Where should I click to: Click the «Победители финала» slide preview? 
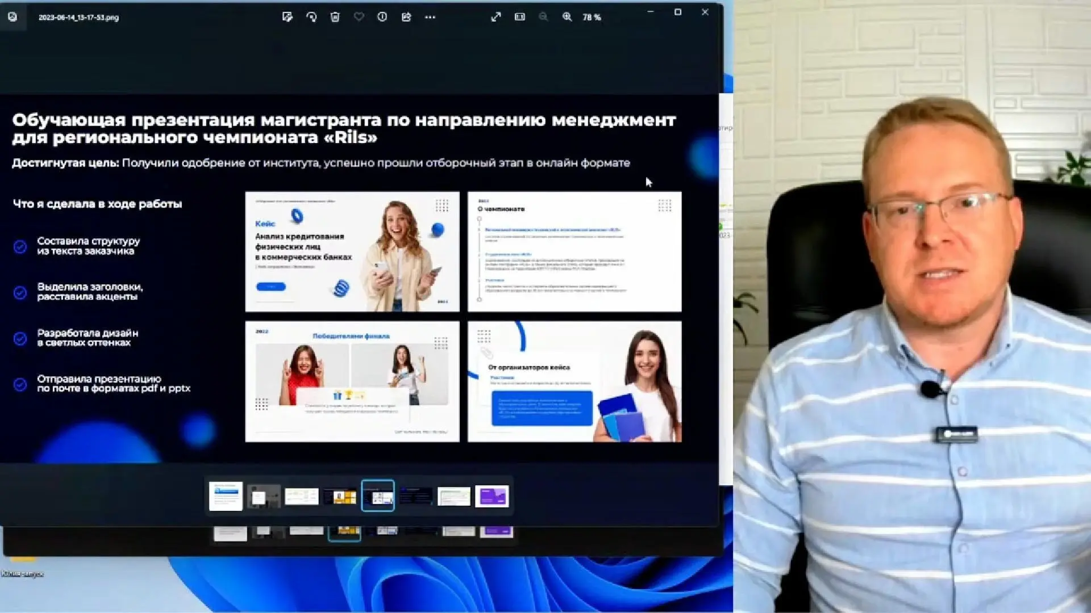[352, 381]
